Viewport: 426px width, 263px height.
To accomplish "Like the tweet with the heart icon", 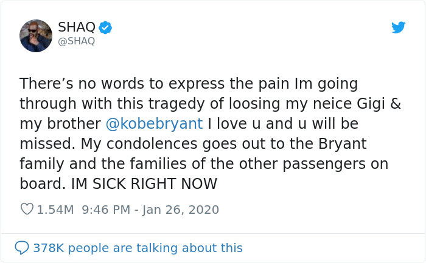I will [27, 210].
